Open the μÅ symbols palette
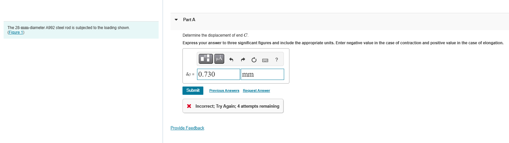 coord(219,59)
